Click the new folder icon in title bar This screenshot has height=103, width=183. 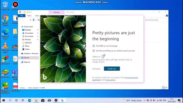[27, 12]
